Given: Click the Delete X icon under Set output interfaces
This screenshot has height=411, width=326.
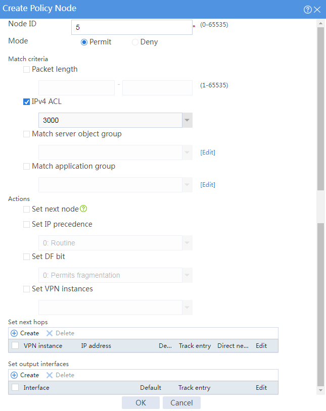Looking at the screenshot, I should [50, 375].
